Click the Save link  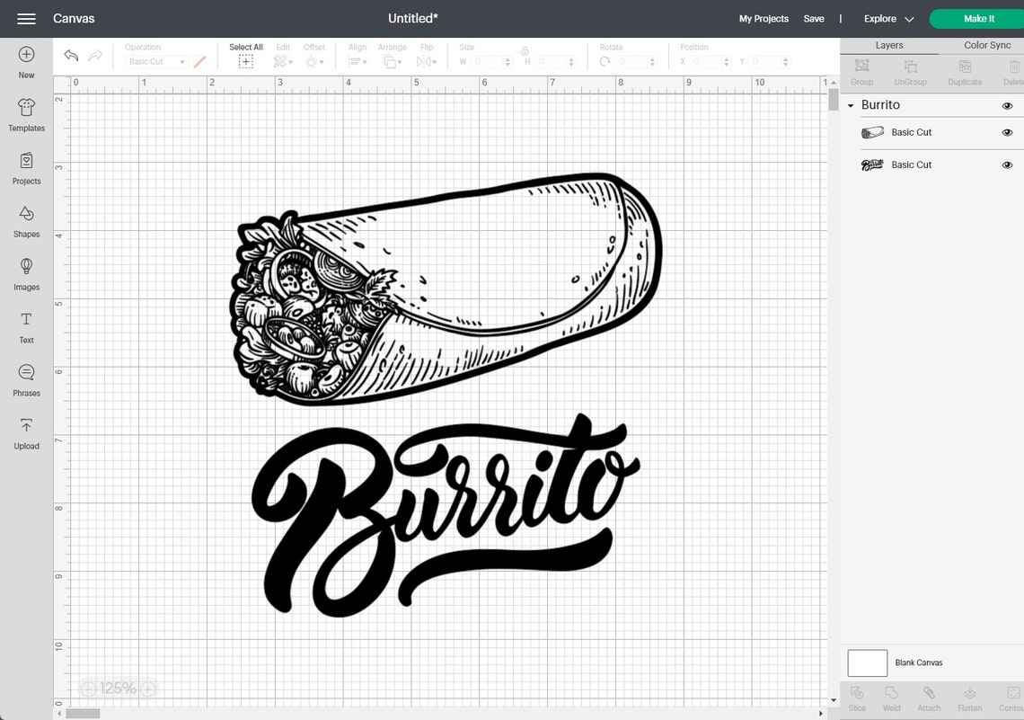(813, 18)
